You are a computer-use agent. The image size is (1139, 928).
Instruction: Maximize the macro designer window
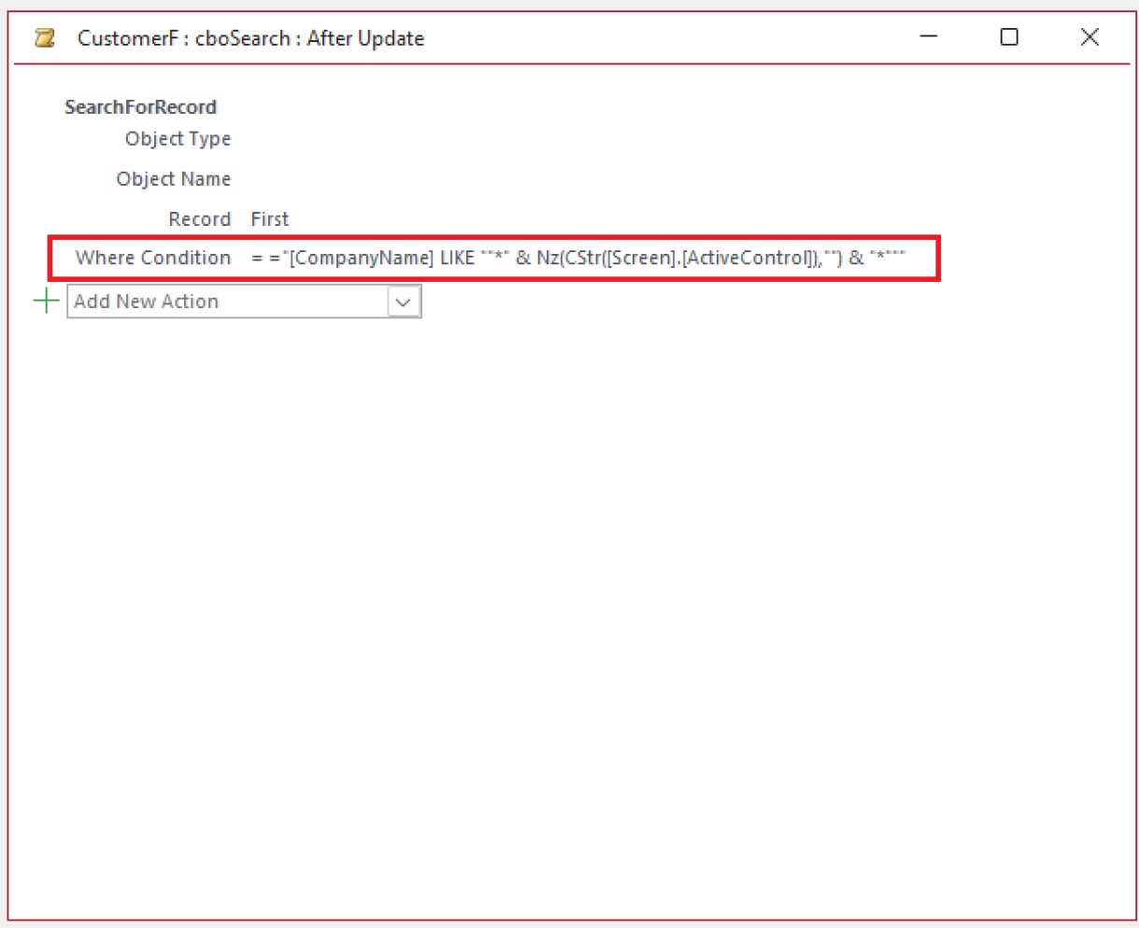1008,37
